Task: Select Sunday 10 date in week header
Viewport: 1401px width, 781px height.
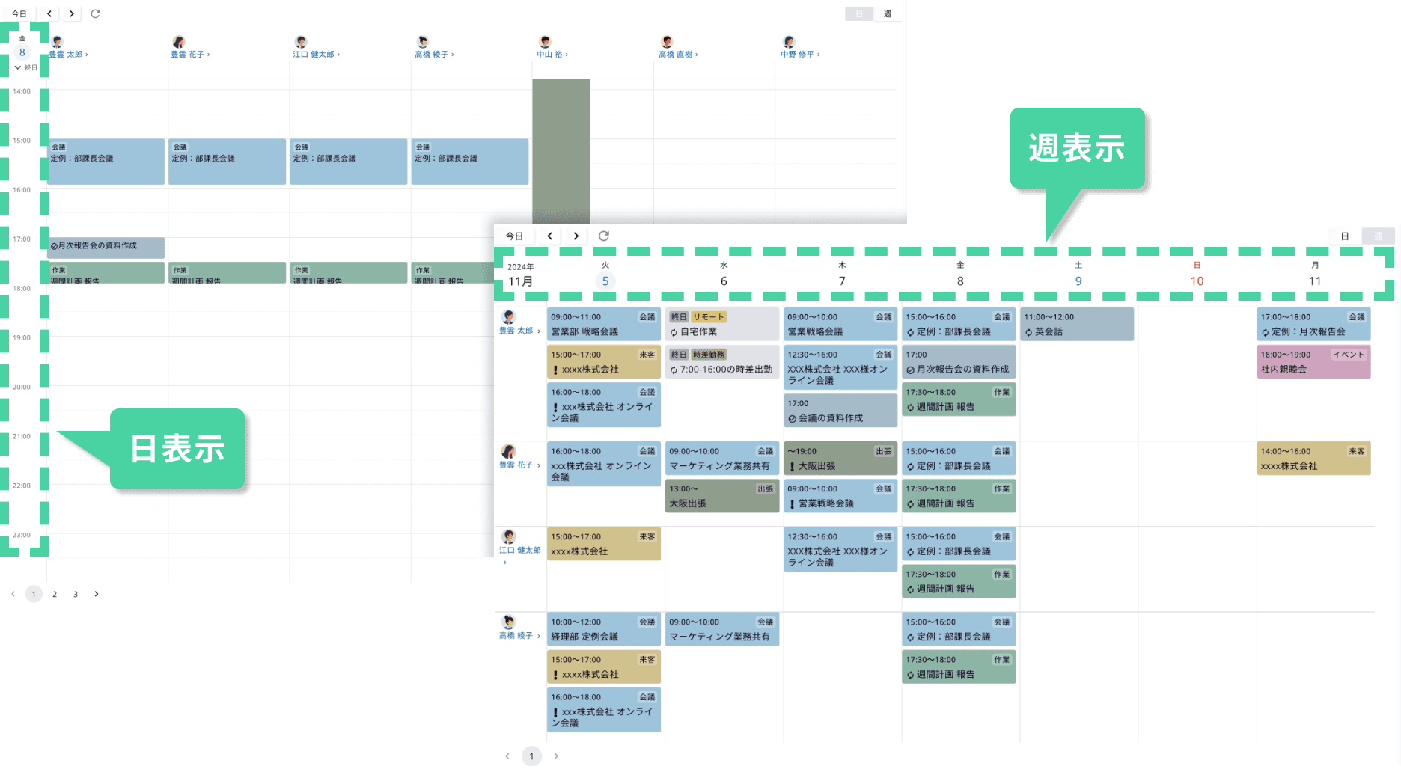Action: point(1197,281)
